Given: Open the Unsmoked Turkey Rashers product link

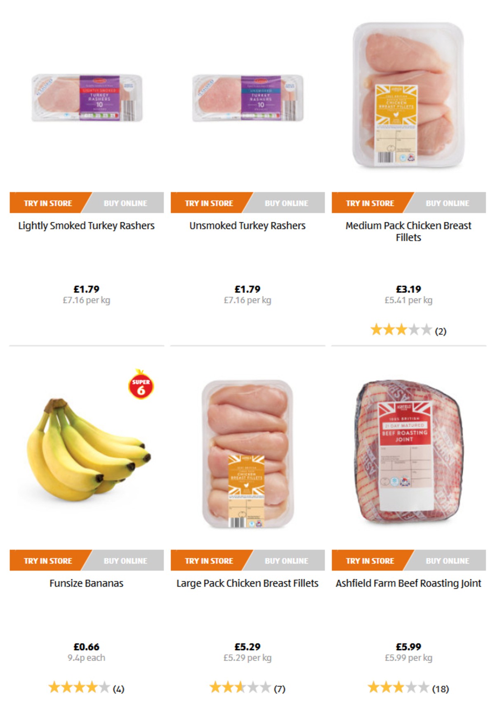Looking at the screenshot, I should [x=247, y=226].
